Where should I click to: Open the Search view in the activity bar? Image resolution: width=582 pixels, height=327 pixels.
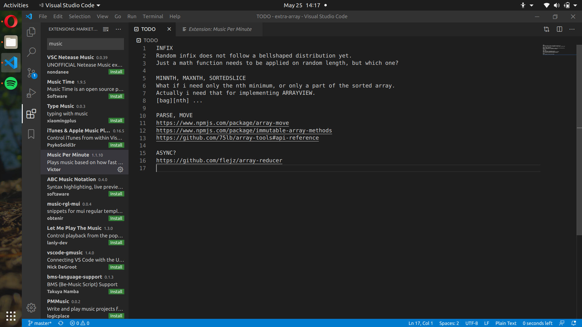pos(31,52)
